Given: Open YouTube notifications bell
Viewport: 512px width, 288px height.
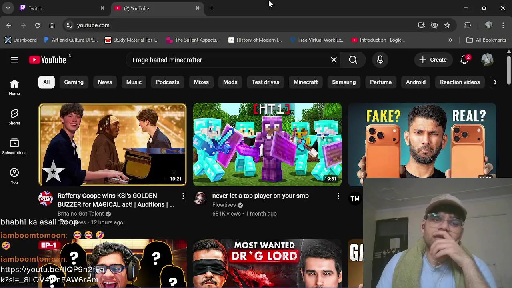Looking at the screenshot, I should point(465,60).
